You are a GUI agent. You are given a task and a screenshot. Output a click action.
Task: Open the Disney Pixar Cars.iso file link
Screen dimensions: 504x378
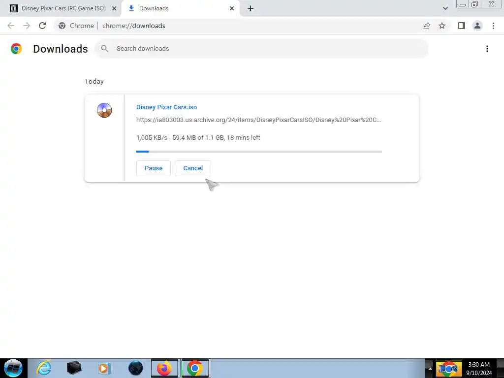(166, 107)
